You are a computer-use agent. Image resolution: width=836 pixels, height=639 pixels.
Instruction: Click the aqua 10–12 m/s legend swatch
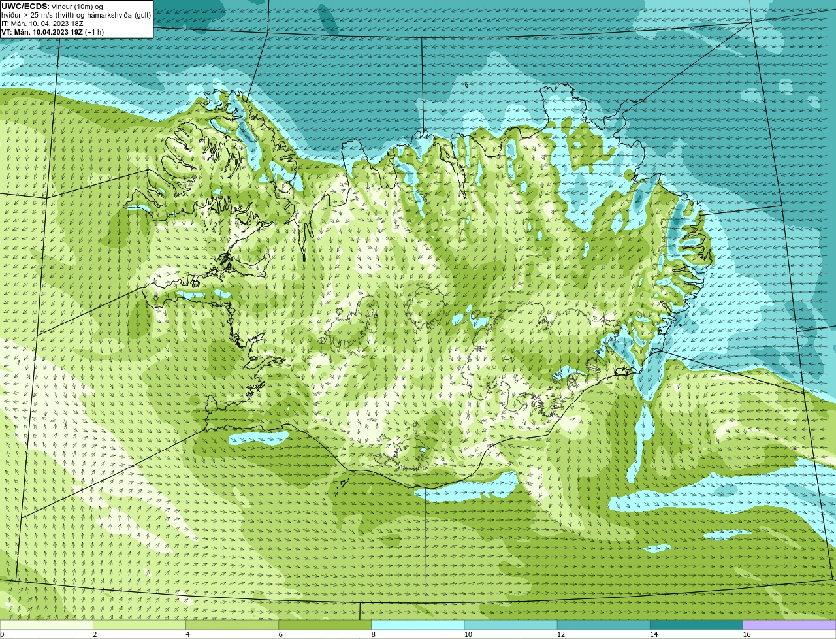[x=511, y=625]
